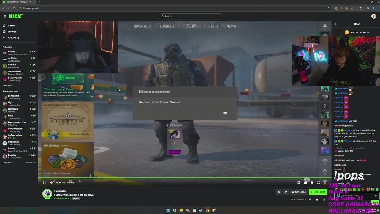
Task: Collapse the chat panel
Action: 336,24
